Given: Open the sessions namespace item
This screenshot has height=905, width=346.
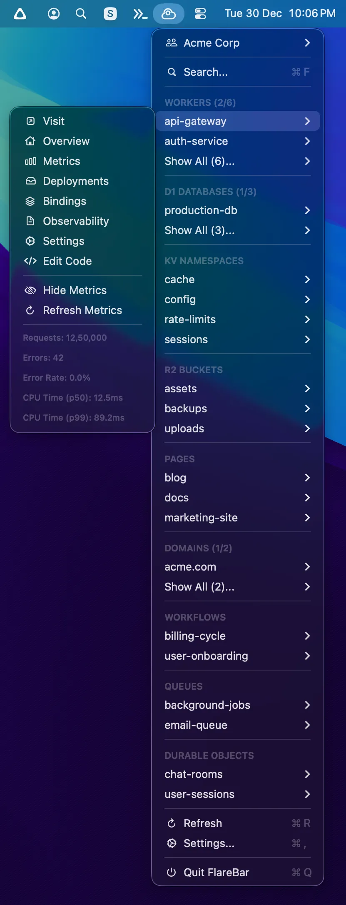Looking at the screenshot, I should tap(238, 339).
